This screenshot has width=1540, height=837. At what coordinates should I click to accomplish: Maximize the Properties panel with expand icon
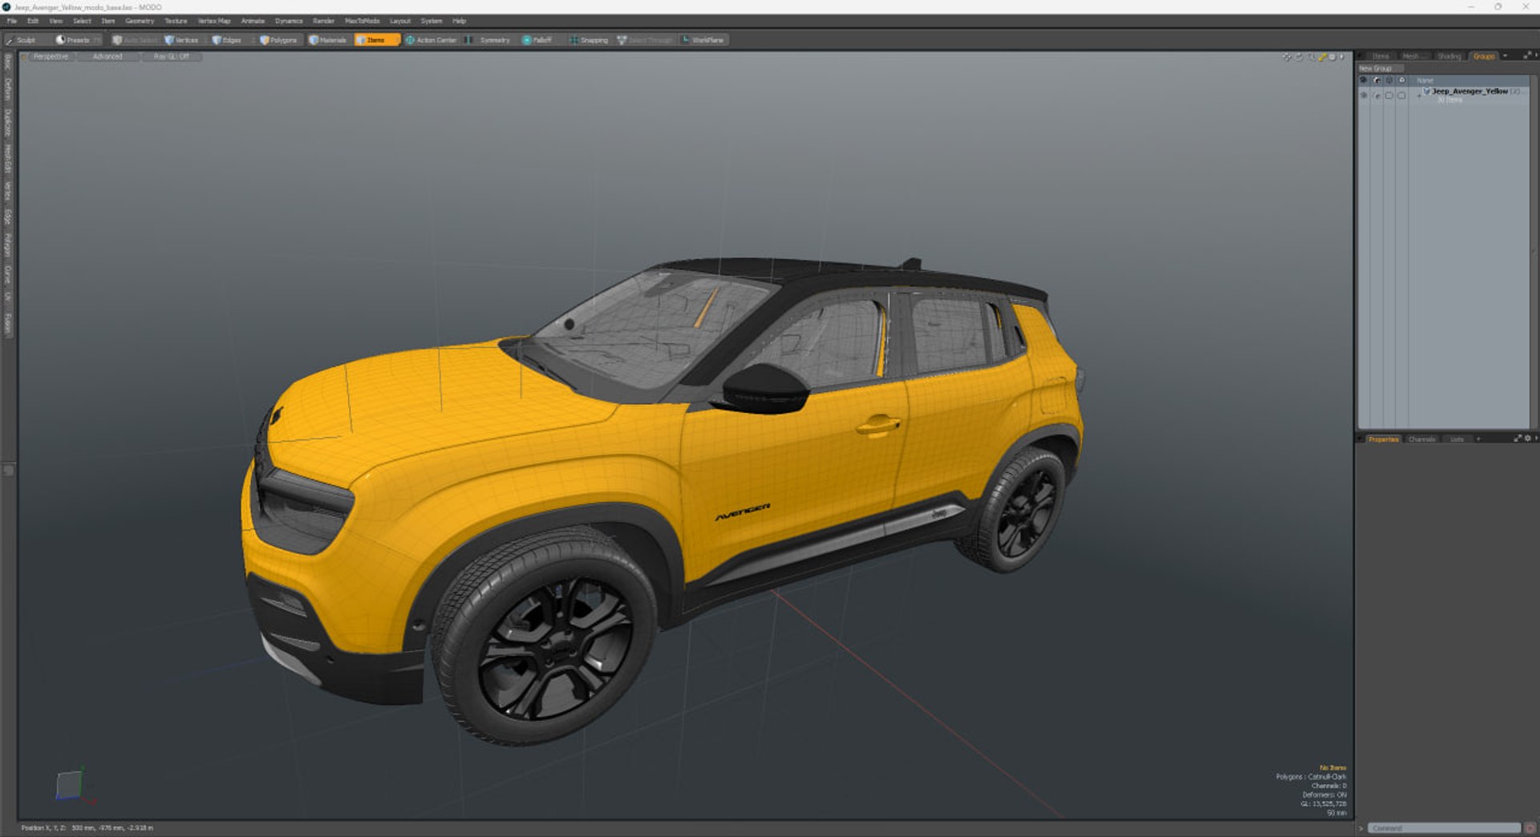pos(1518,439)
